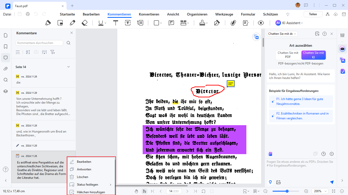
Task: Select the stamp tool
Action: 202,23
